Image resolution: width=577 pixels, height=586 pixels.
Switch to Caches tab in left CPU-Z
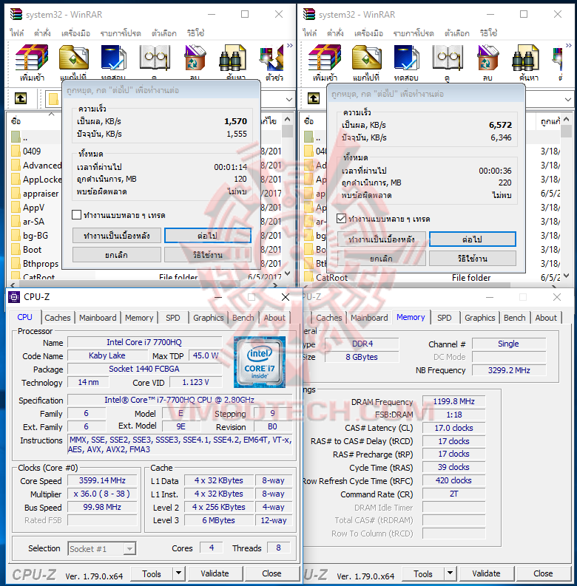click(58, 318)
